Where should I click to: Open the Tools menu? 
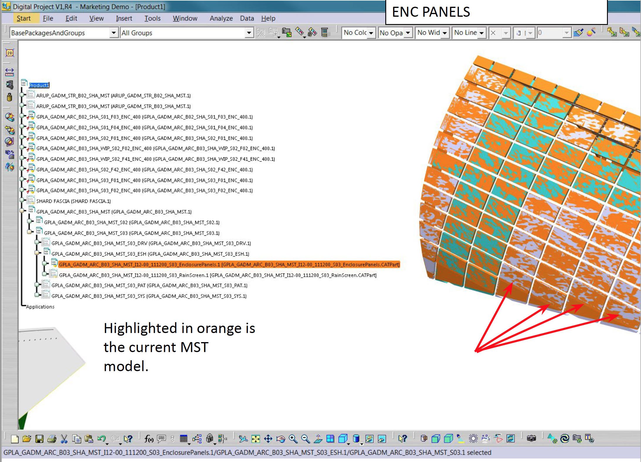[x=152, y=18]
